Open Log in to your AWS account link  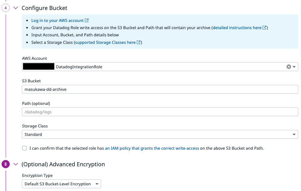click(x=57, y=21)
